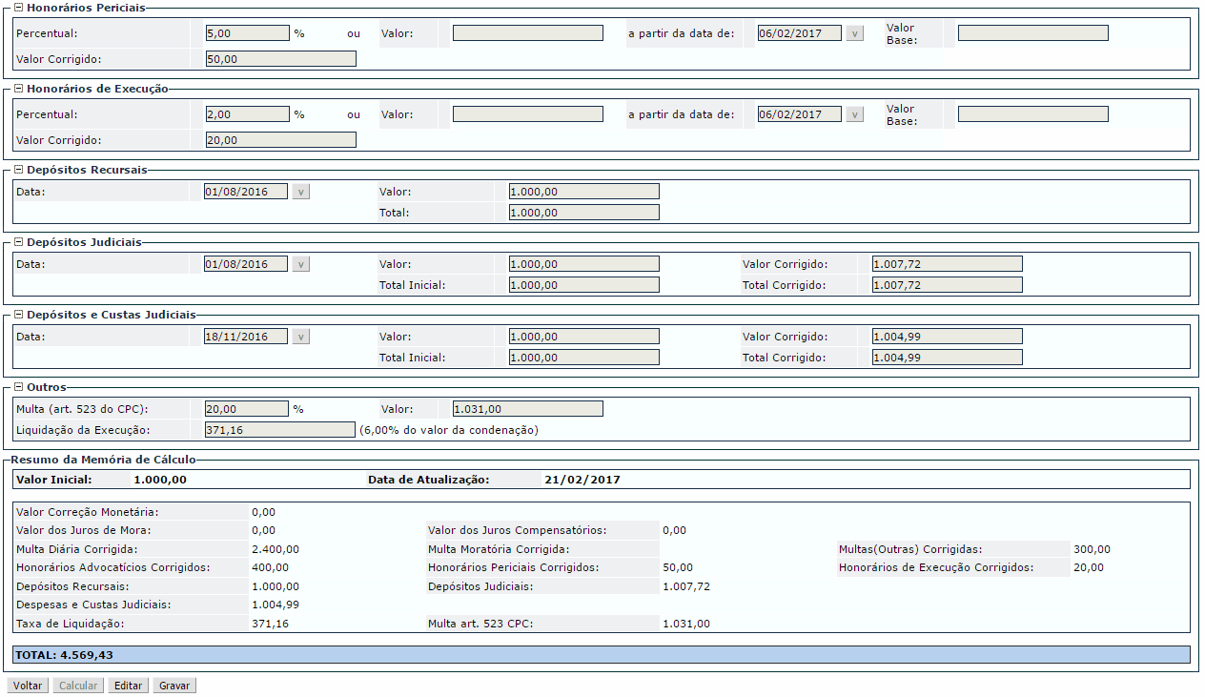The image size is (1205, 697).
Task: Select Total Corrigido field in Depósitos Judiciais
Action: tap(948, 285)
